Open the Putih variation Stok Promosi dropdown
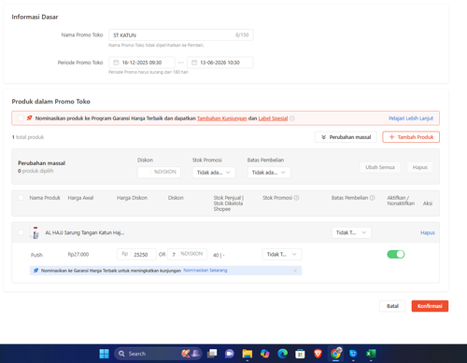This screenshot has width=467, height=363. (x=282, y=255)
